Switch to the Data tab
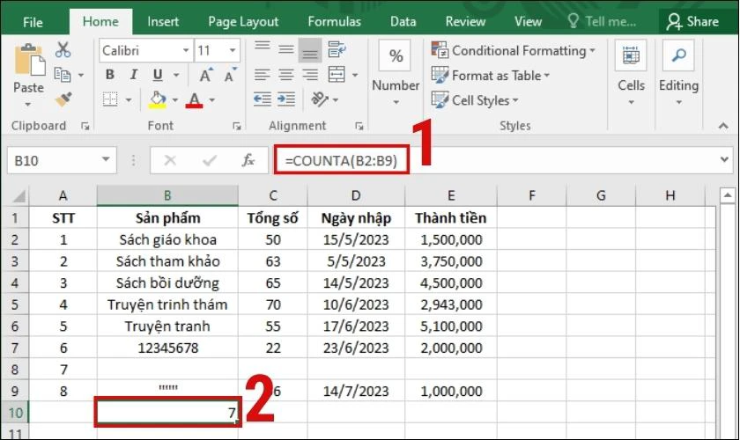 pos(403,22)
